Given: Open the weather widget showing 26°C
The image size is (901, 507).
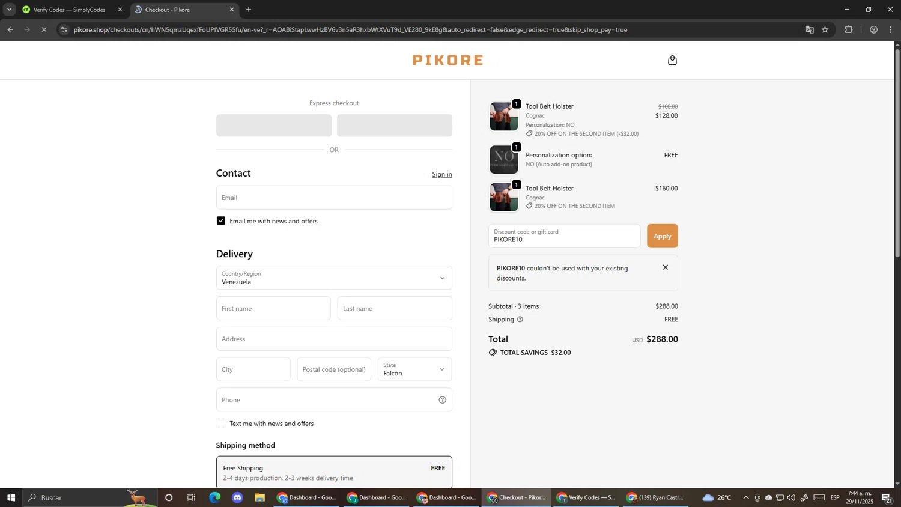Looking at the screenshot, I should point(717,497).
